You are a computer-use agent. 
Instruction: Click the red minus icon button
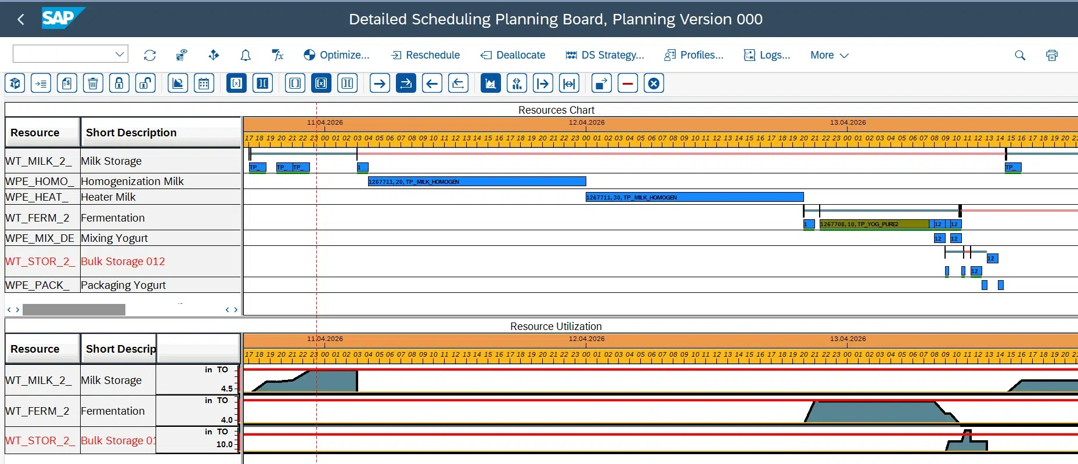[x=628, y=84]
